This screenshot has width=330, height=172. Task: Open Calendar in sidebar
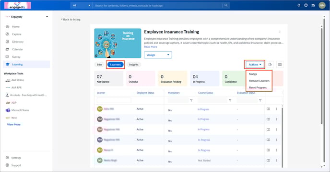click(x=17, y=49)
